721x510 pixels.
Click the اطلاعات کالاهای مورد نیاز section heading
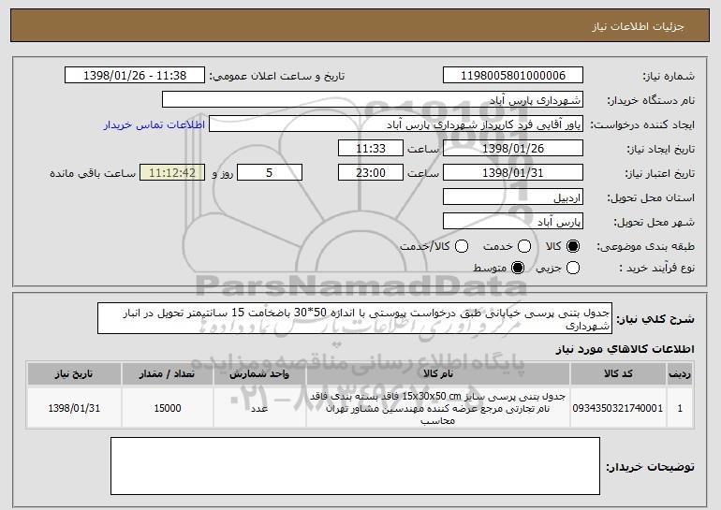(625, 349)
